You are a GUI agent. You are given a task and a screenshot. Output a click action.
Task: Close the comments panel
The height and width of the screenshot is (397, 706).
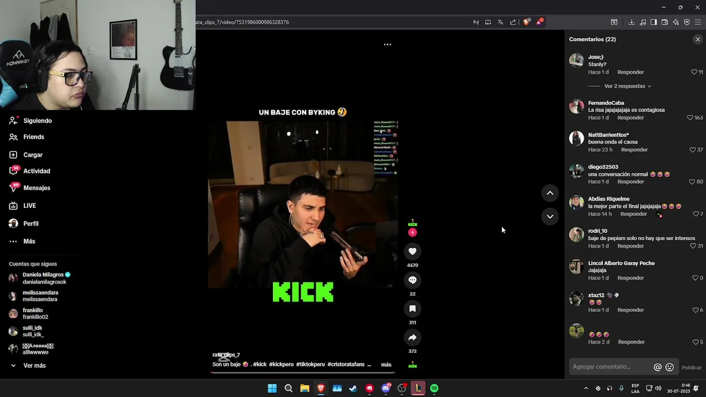pyautogui.click(x=698, y=39)
